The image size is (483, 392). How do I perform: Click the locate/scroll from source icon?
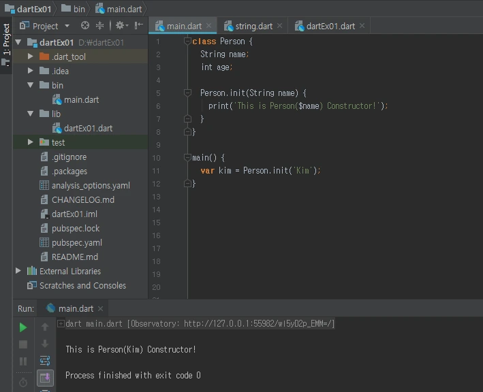click(85, 26)
